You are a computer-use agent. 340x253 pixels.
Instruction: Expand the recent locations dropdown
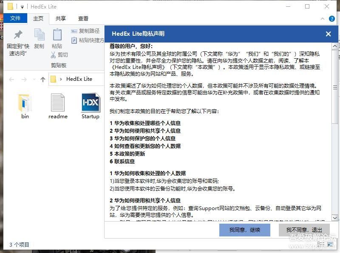[34, 80]
